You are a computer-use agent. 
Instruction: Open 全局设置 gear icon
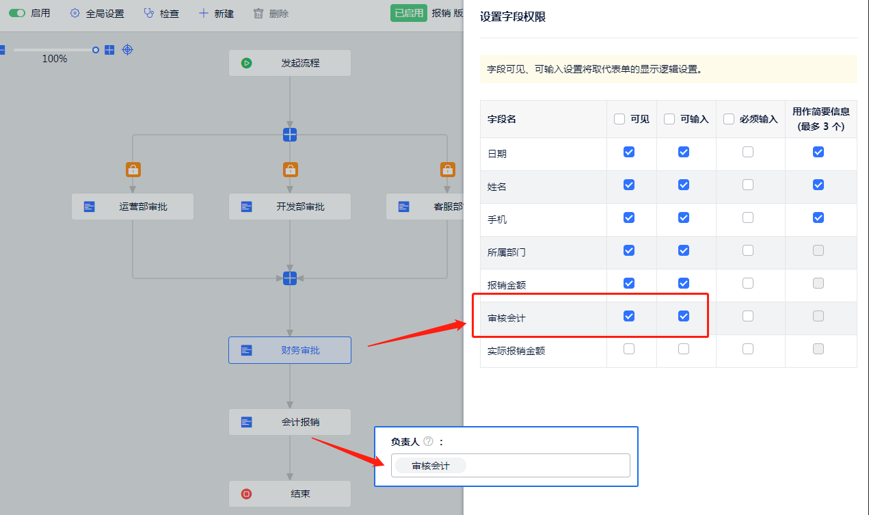[x=75, y=13]
